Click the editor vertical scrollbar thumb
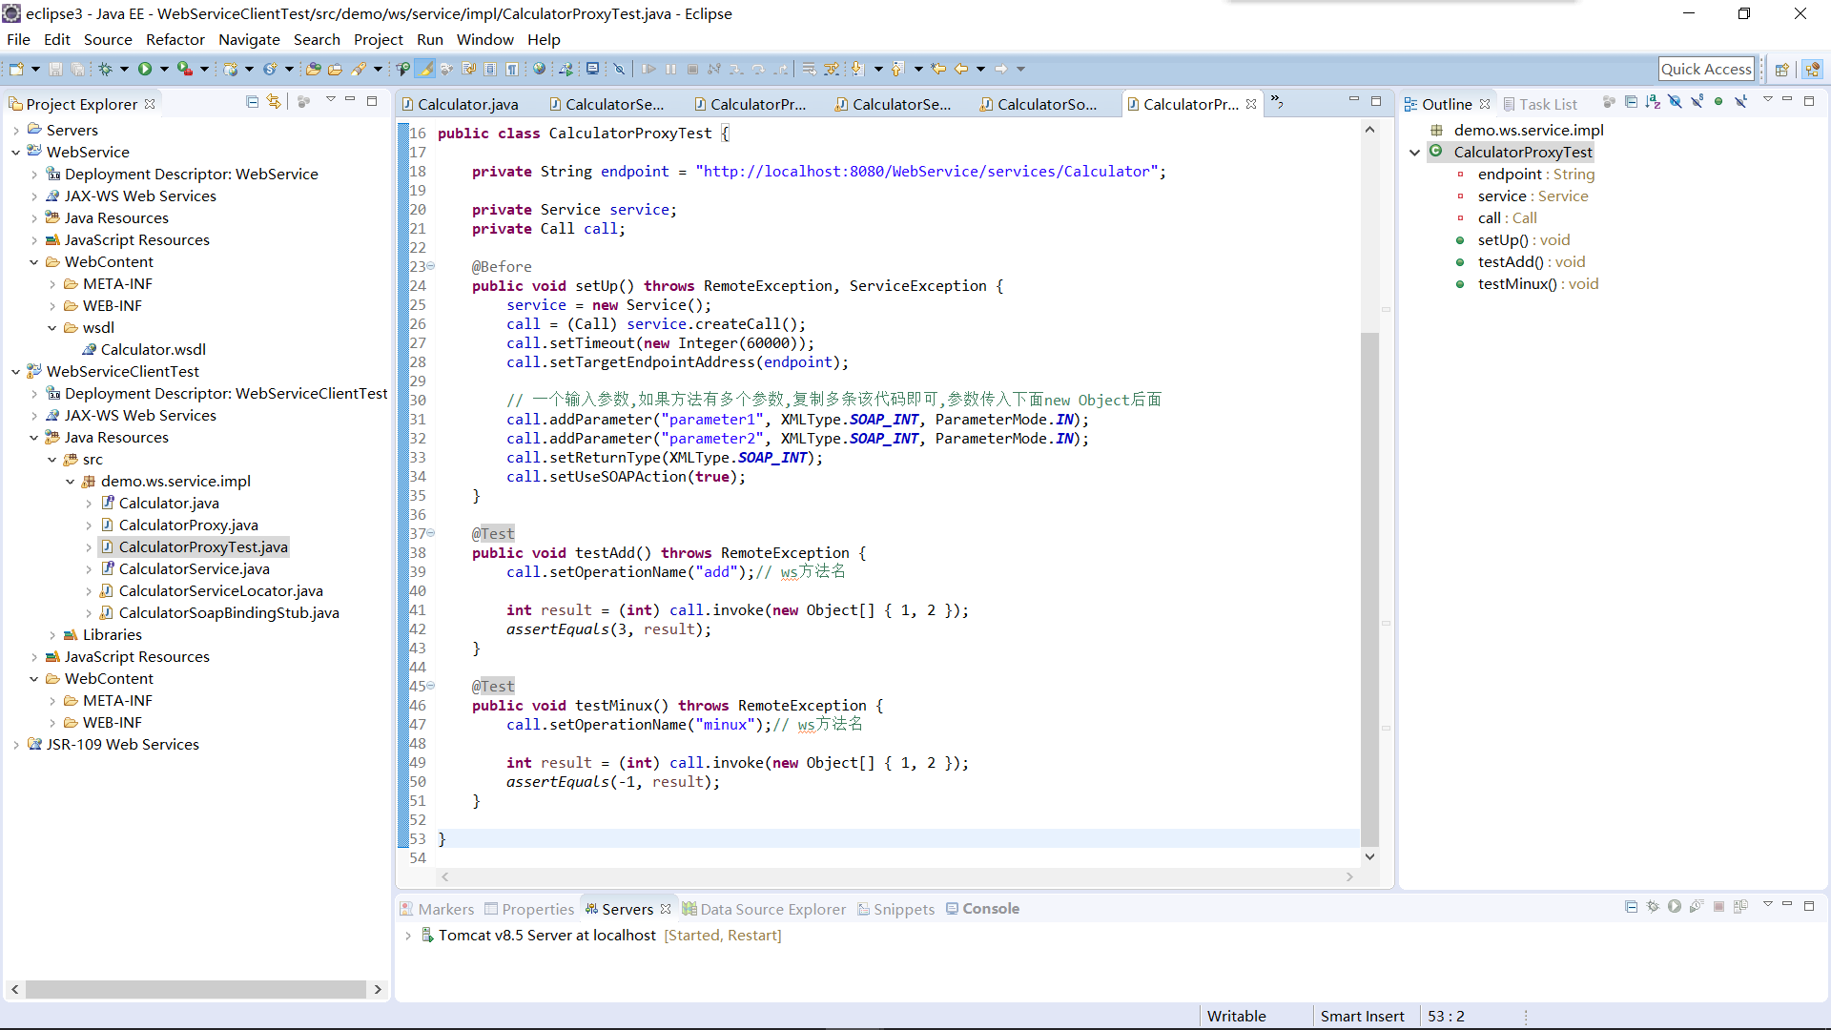The image size is (1831, 1030). pos(1369,591)
